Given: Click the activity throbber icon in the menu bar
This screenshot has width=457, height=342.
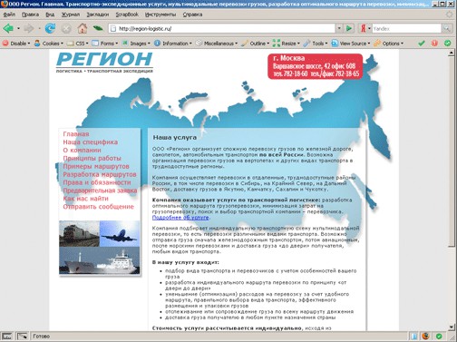Looking at the screenshot, I should (450, 15).
